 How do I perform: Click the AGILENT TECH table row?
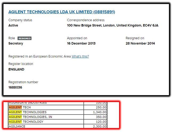pyautogui.click(x=58, y=107)
